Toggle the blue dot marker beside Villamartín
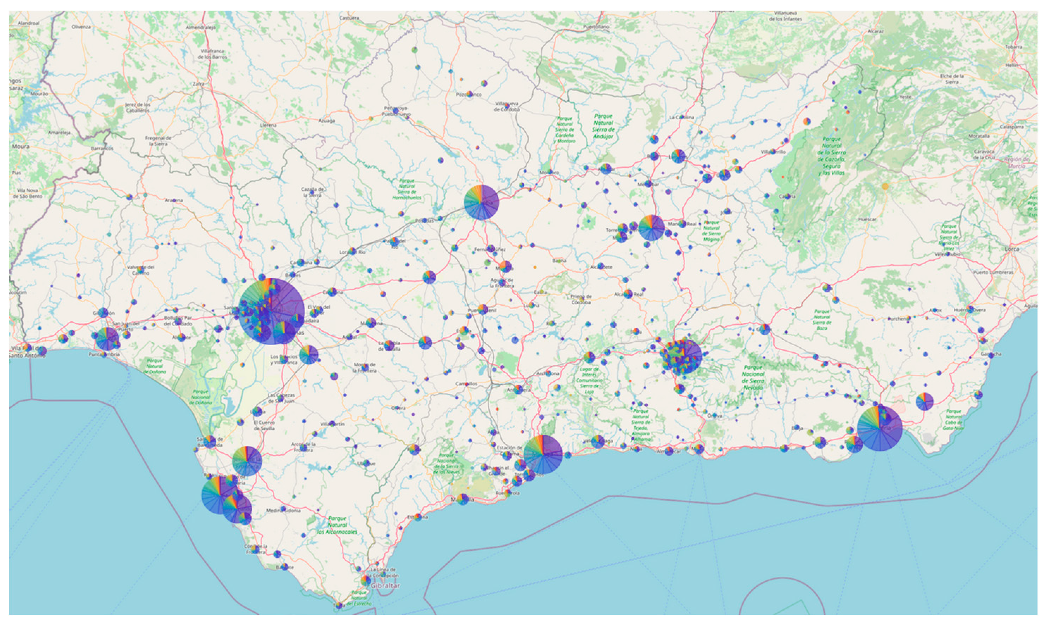Screen dimensions: 1046x626 point(332,424)
